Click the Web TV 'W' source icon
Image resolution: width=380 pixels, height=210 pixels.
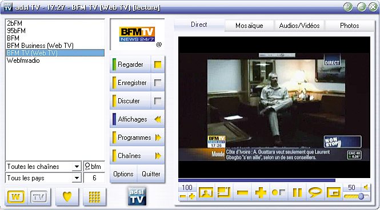click(x=16, y=197)
